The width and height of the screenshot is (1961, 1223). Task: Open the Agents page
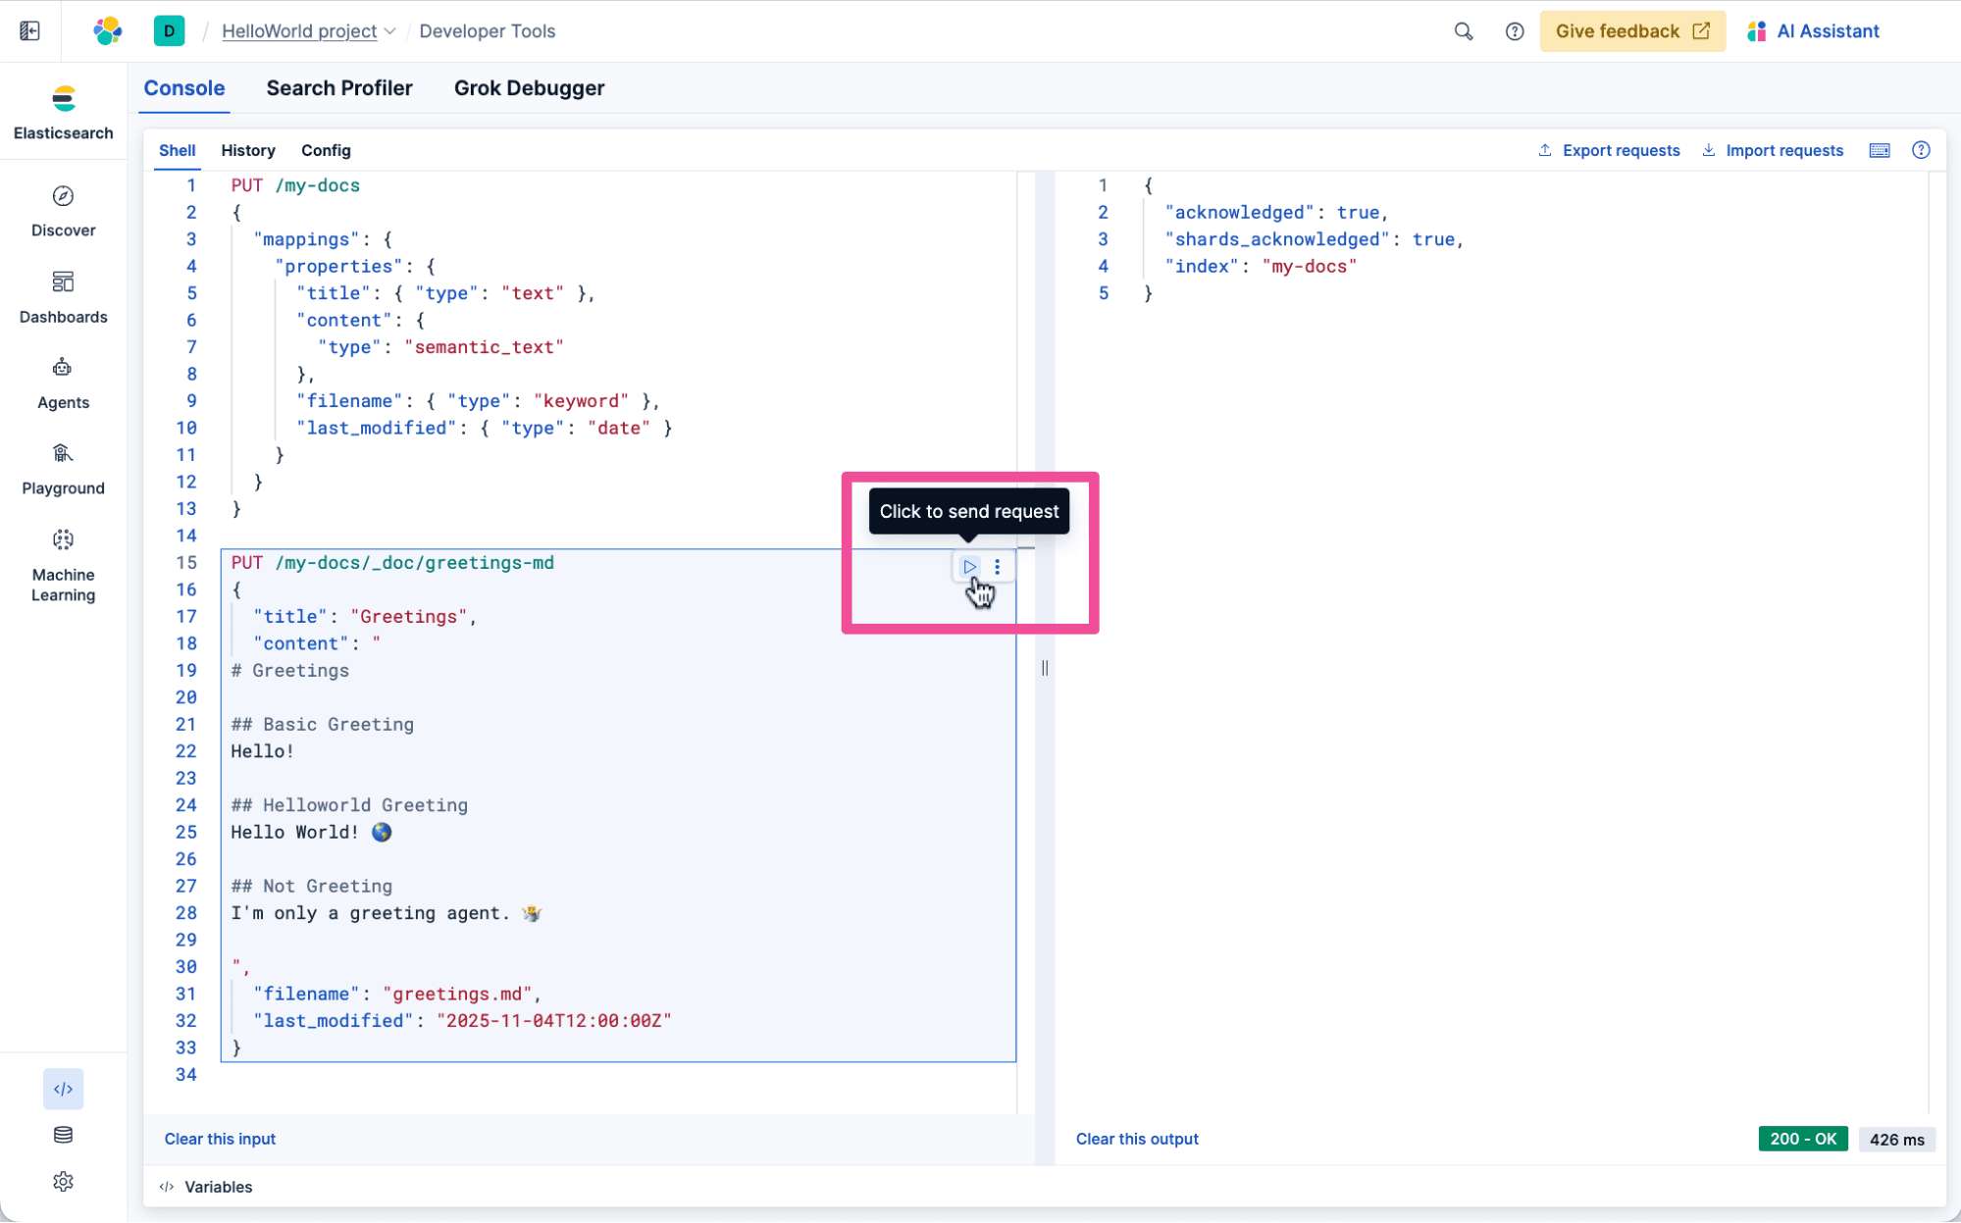click(63, 381)
